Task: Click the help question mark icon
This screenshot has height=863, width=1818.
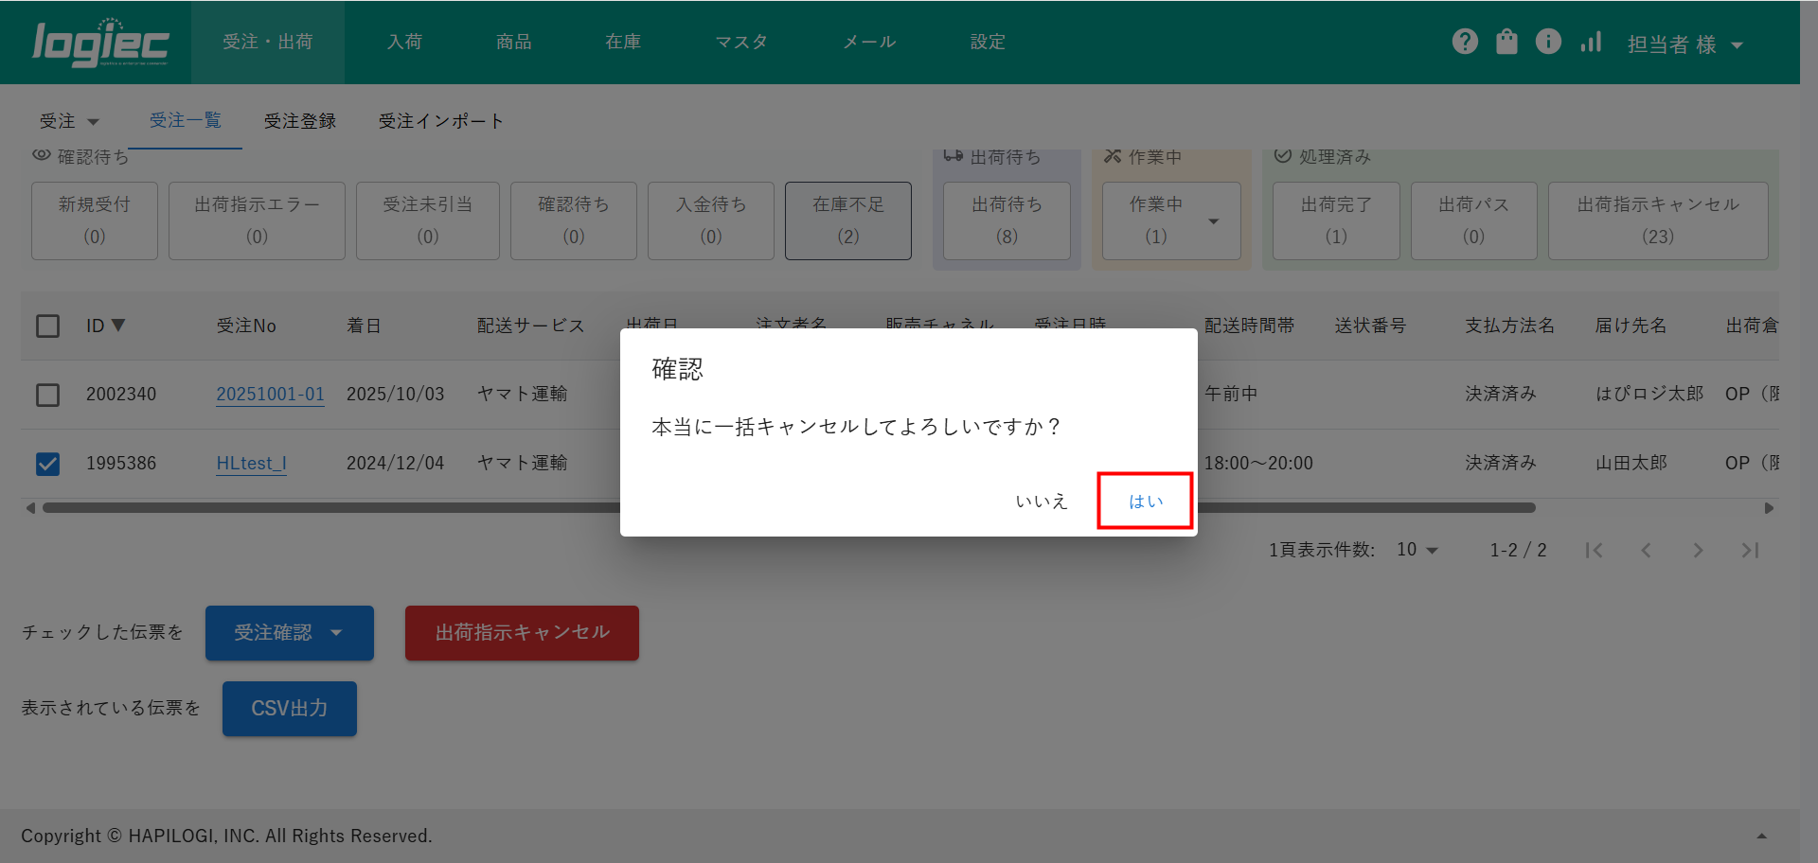Action: point(1465,42)
